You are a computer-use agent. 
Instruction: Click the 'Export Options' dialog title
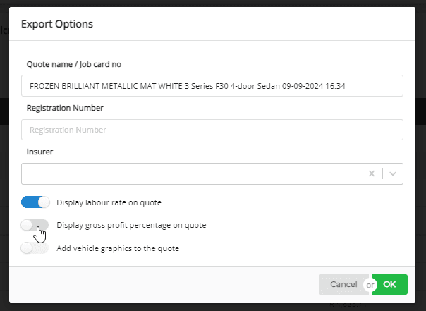(57, 25)
